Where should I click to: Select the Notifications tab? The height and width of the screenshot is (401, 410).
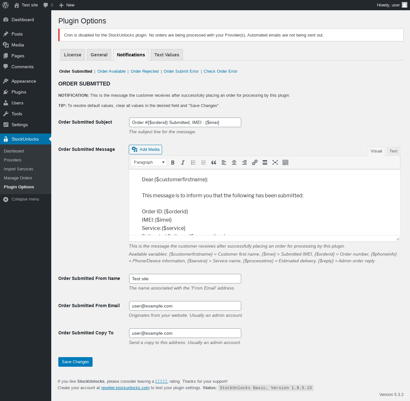[x=131, y=55]
